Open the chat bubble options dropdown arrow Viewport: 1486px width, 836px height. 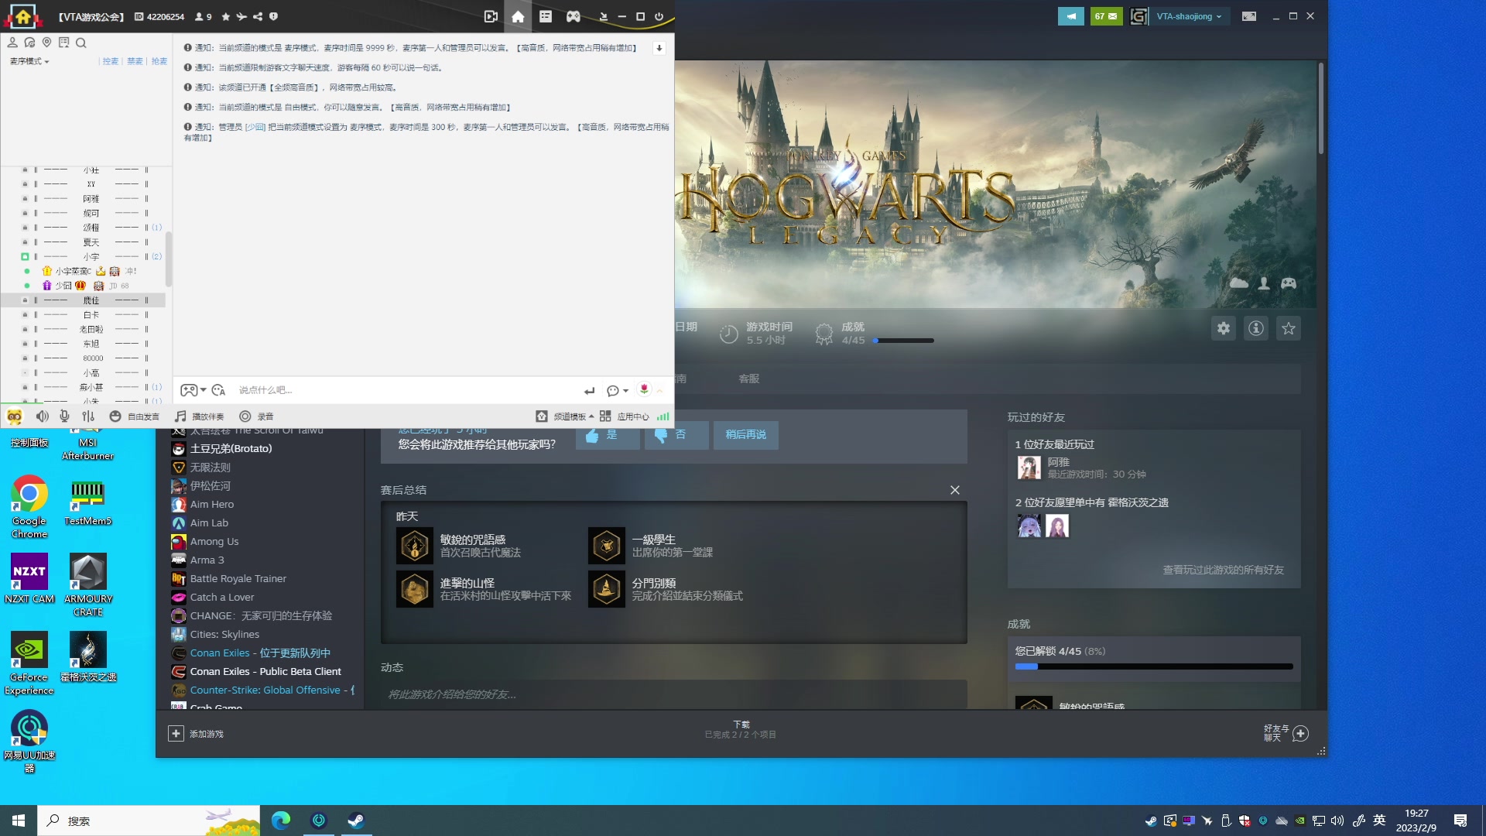point(625,391)
